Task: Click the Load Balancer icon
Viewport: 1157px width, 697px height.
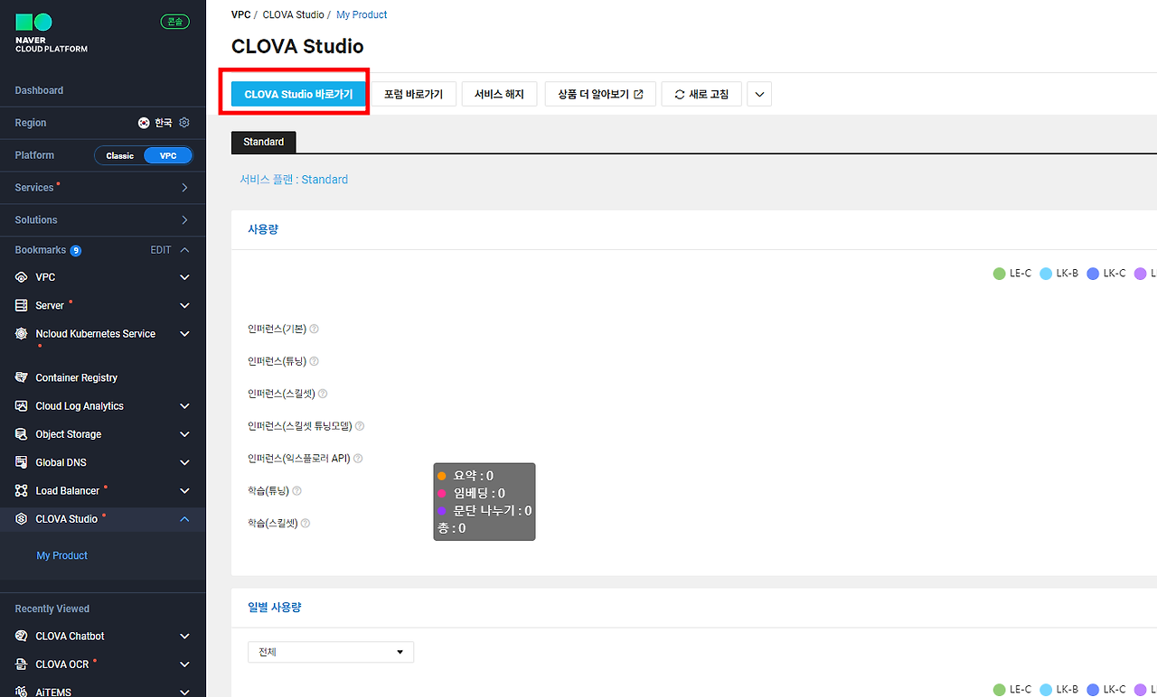Action: 22,491
